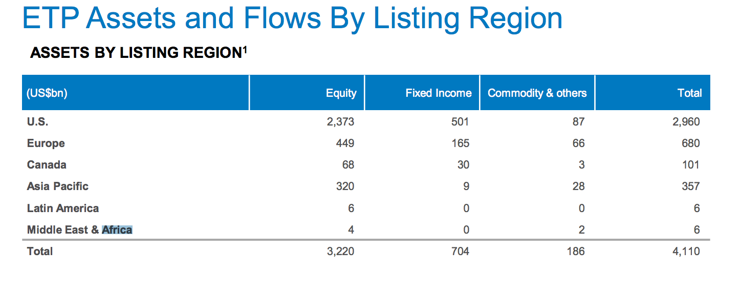This screenshot has width=741, height=292.
Task: Select Europe total value "680"
Action: click(690, 143)
